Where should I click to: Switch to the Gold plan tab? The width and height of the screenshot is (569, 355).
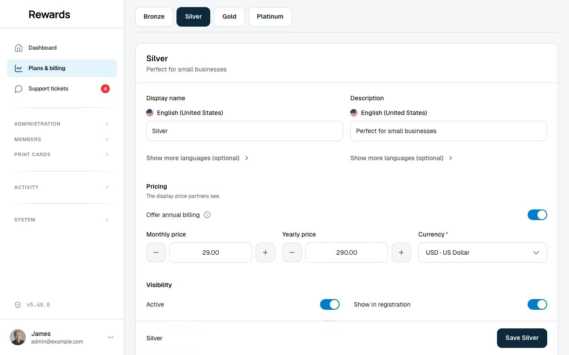point(229,17)
